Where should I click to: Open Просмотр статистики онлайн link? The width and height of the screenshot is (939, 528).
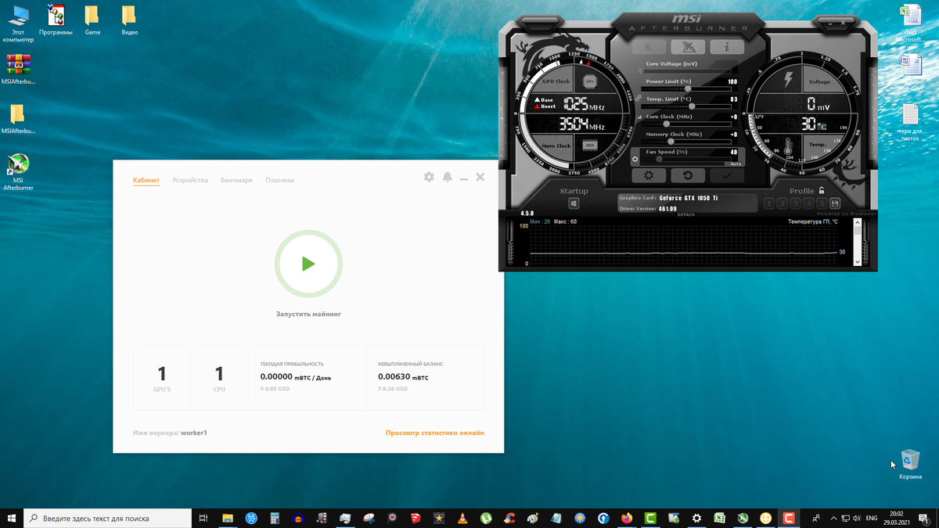[x=435, y=433]
